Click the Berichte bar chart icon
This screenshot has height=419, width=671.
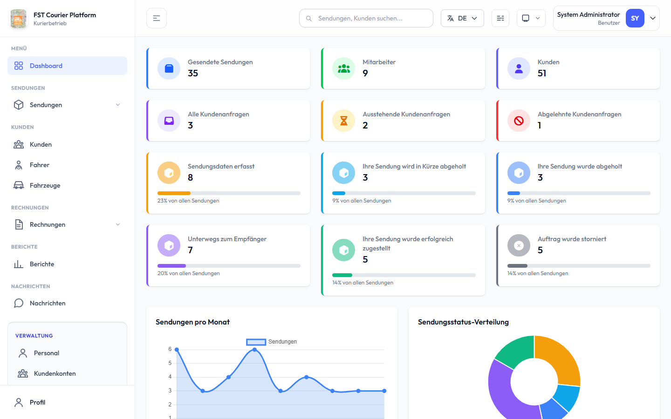click(19, 264)
